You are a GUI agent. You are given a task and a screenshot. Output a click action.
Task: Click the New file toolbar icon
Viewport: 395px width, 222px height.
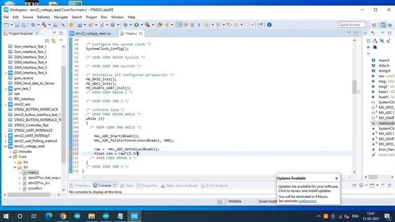click(6, 25)
